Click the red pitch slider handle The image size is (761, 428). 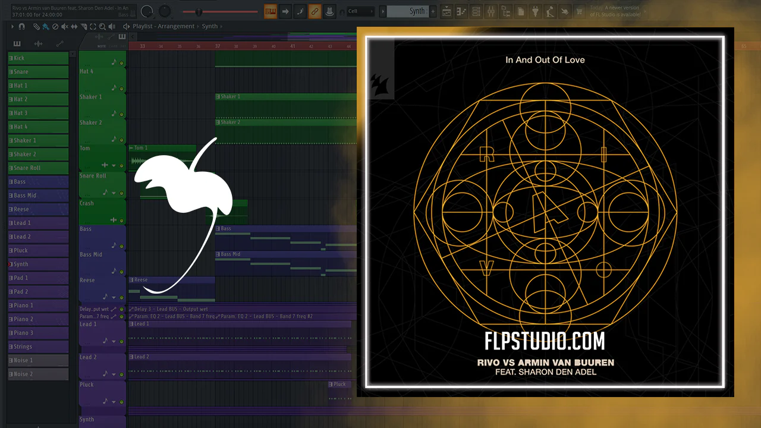coord(199,12)
